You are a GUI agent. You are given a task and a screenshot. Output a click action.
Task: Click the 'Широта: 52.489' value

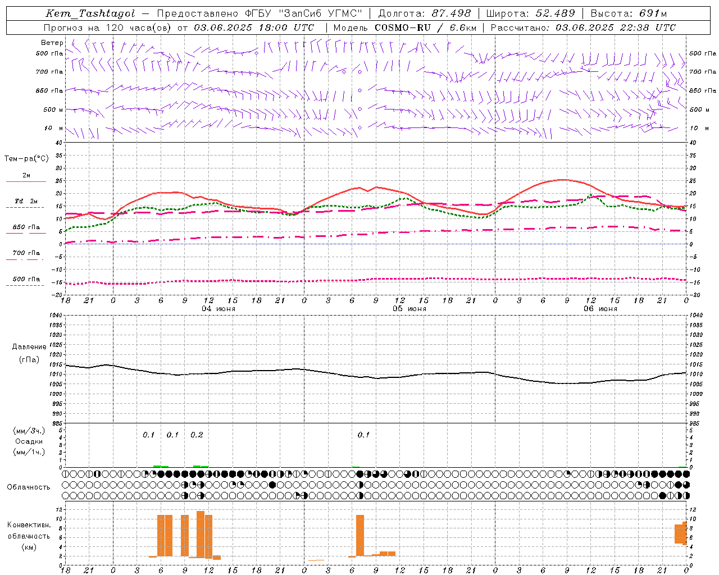pos(531,13)
